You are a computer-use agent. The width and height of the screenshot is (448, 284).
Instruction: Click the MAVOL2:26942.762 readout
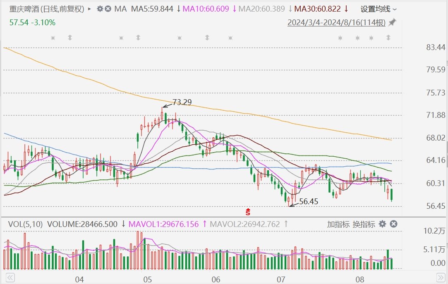245,224
